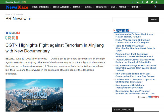Expand the Business menu dropdown

(x=45, y=7)
